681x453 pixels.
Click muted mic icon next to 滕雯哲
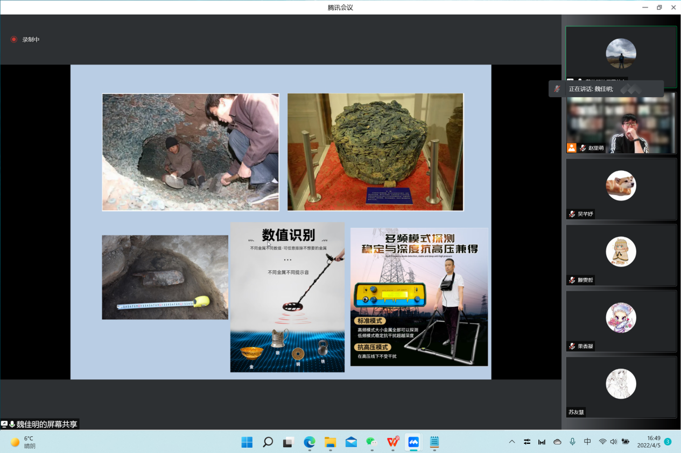572,280
